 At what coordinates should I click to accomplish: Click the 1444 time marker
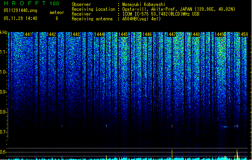pyautogui.click(x=99, y=34)
